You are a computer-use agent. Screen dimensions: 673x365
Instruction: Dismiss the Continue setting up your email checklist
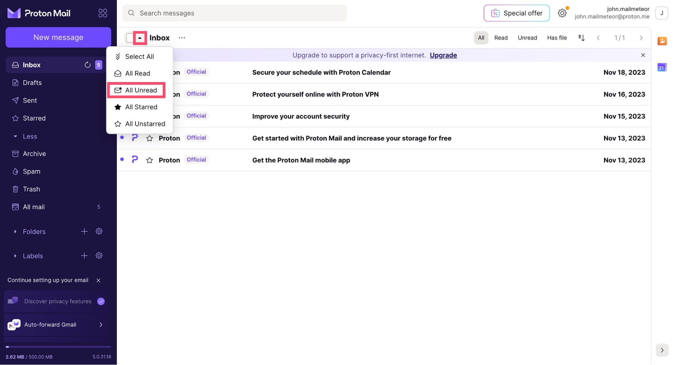pos(98,280)
